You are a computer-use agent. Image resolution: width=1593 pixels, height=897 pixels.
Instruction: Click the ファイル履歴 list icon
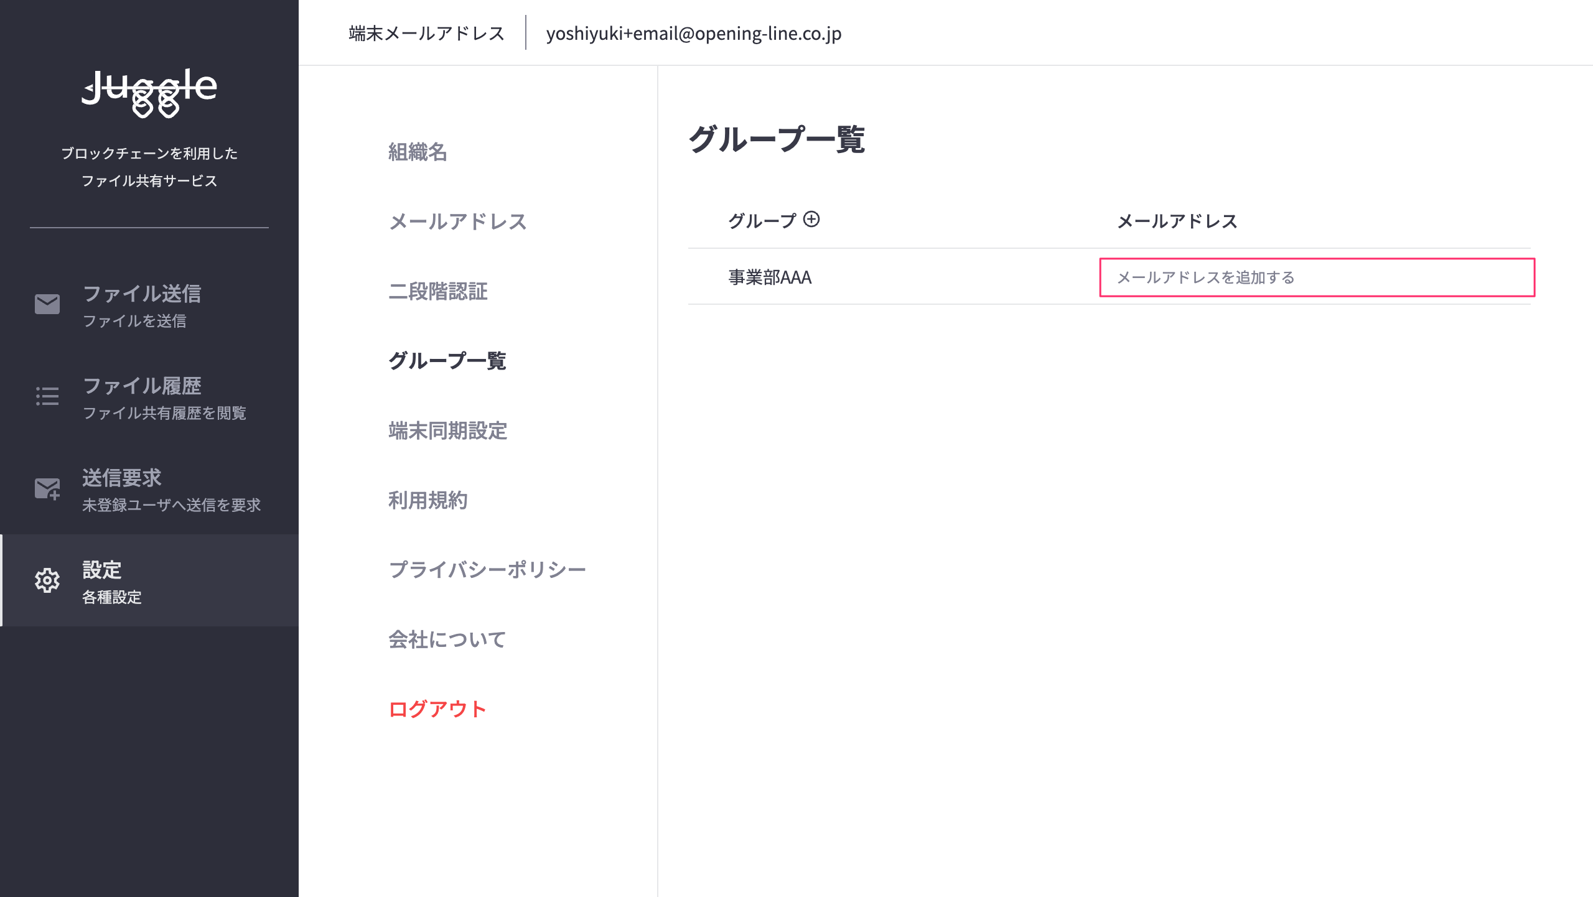(x=47, y=396)
